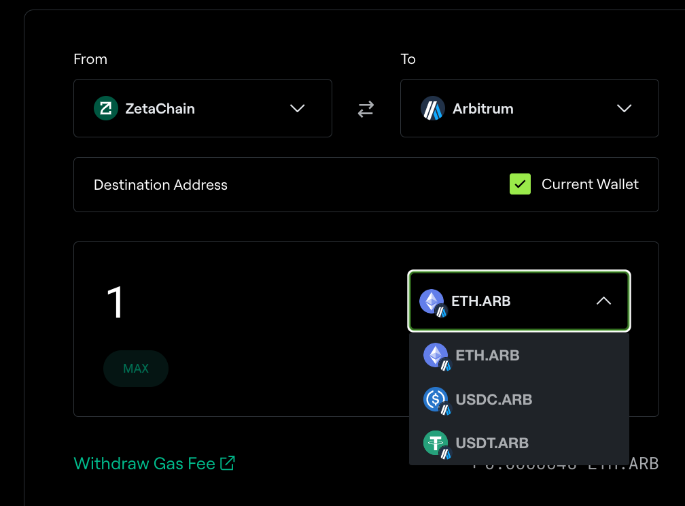Select ETH.ARB option in the dropdown list

519,355
